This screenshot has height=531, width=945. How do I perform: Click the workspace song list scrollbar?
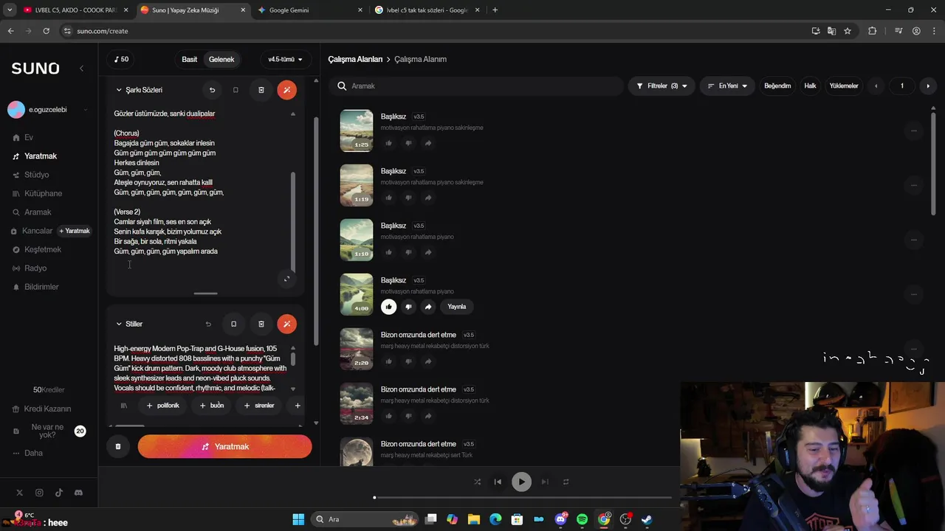[x=933, y=164]
